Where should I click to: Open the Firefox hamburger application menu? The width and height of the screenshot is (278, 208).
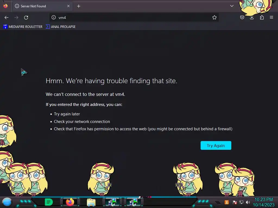271,17
